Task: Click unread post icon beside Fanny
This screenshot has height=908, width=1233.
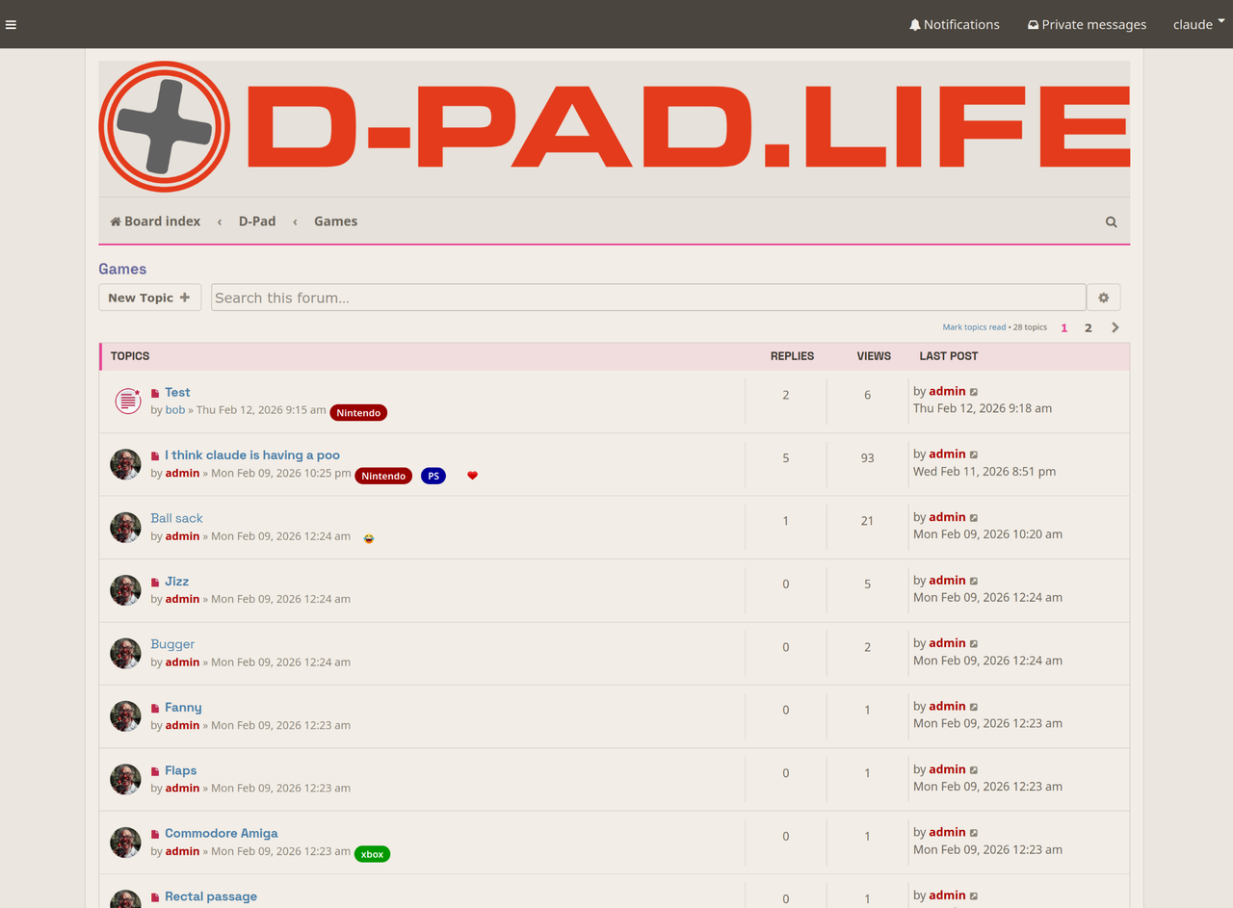Action: pyautogui.click(x=155, y=709)
